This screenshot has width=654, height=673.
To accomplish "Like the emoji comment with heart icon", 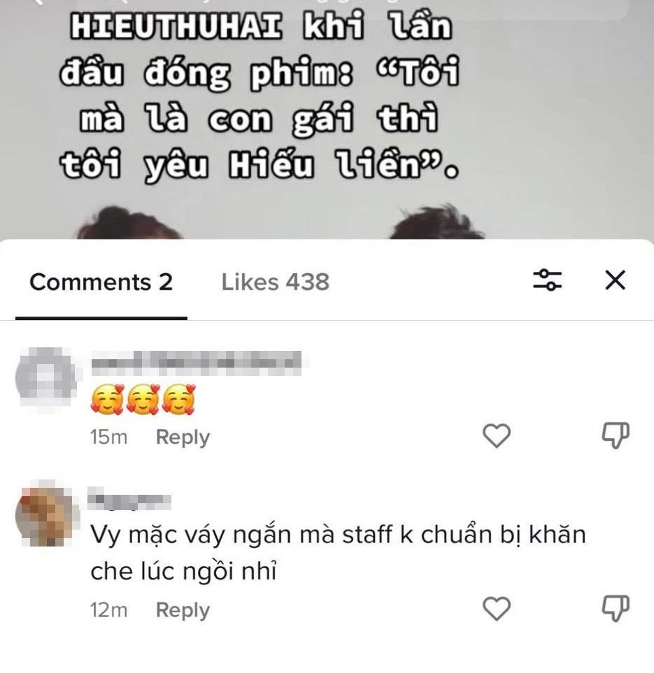I will click(x=497, y=435).
